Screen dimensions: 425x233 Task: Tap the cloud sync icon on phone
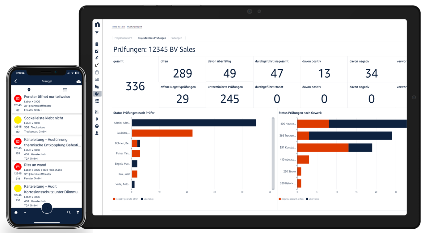pos(78,82)
